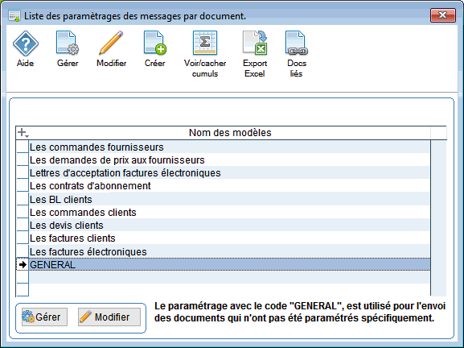Click the bottom Modifier button
The image size is (464, 348).
109,317
